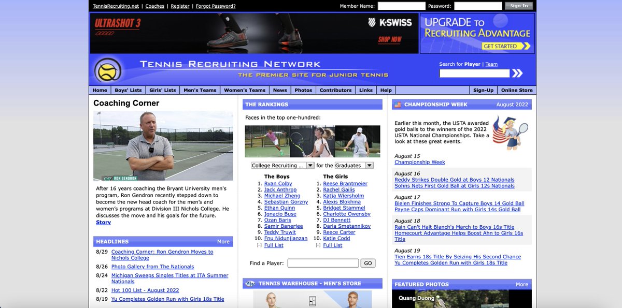Open the Girls' Lists menu
Image resolution: width=622 pixels, height=308 pixels.
pos(162,90)
